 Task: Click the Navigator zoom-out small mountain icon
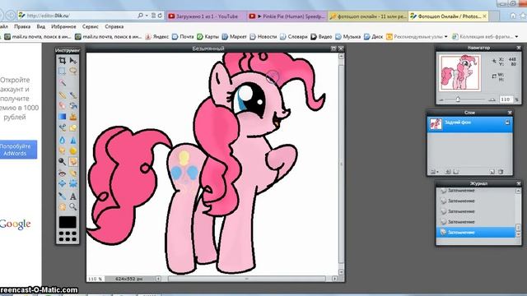point(441,100)
